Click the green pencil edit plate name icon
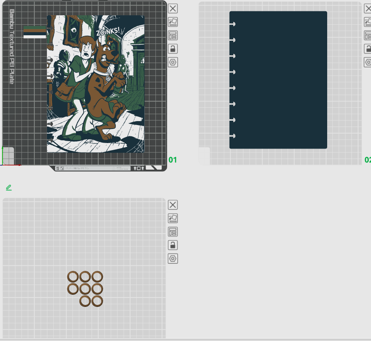Viewport: 371px width, 341px height. tap(9, 188)
